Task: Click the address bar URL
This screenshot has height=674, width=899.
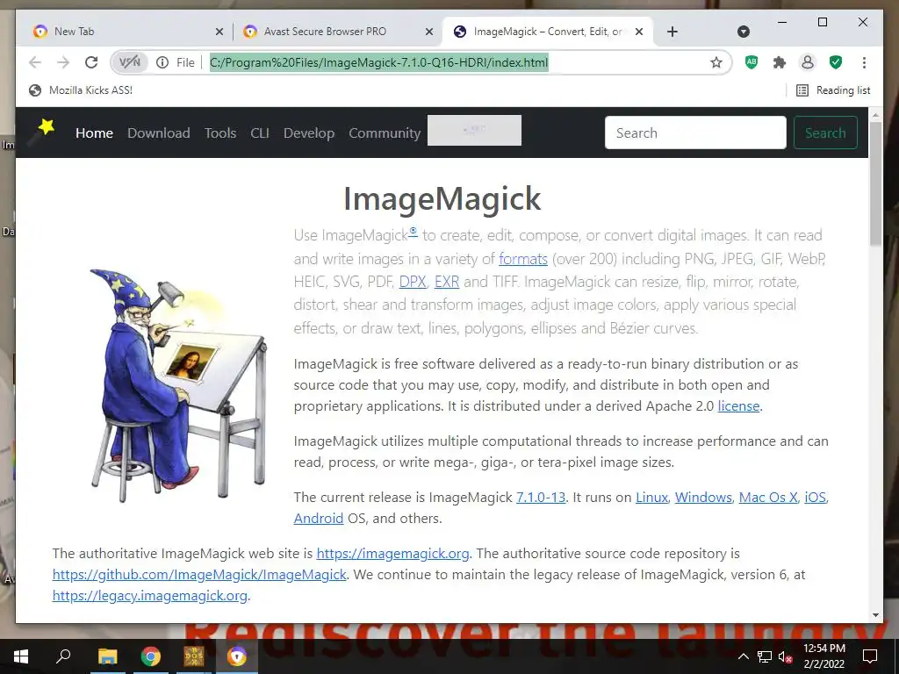Action: pos(379,62)
